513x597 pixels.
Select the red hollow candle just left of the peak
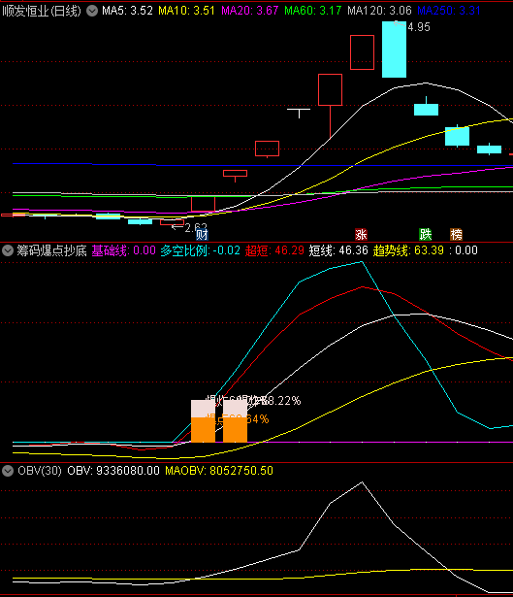click(362, 52)
